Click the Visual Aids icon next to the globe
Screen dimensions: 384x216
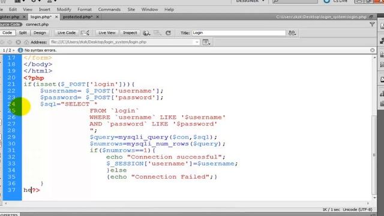pos(157,33)
